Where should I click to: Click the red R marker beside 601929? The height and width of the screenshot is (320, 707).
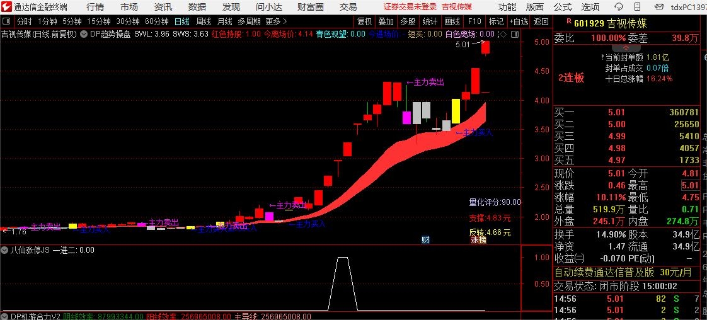(x=568, y=21)
